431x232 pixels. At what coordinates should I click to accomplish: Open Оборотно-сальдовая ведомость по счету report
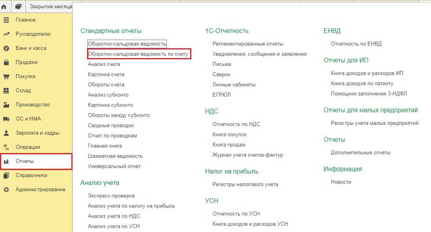coord(138,54)
